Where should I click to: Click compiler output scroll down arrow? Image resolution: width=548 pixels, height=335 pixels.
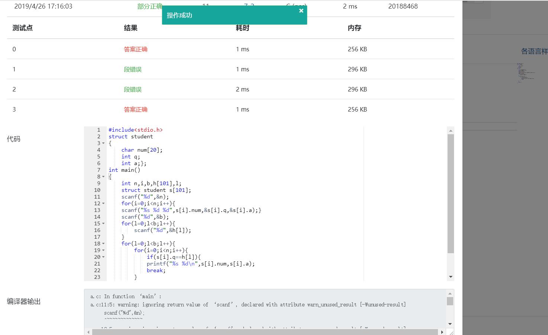(450, 324)
